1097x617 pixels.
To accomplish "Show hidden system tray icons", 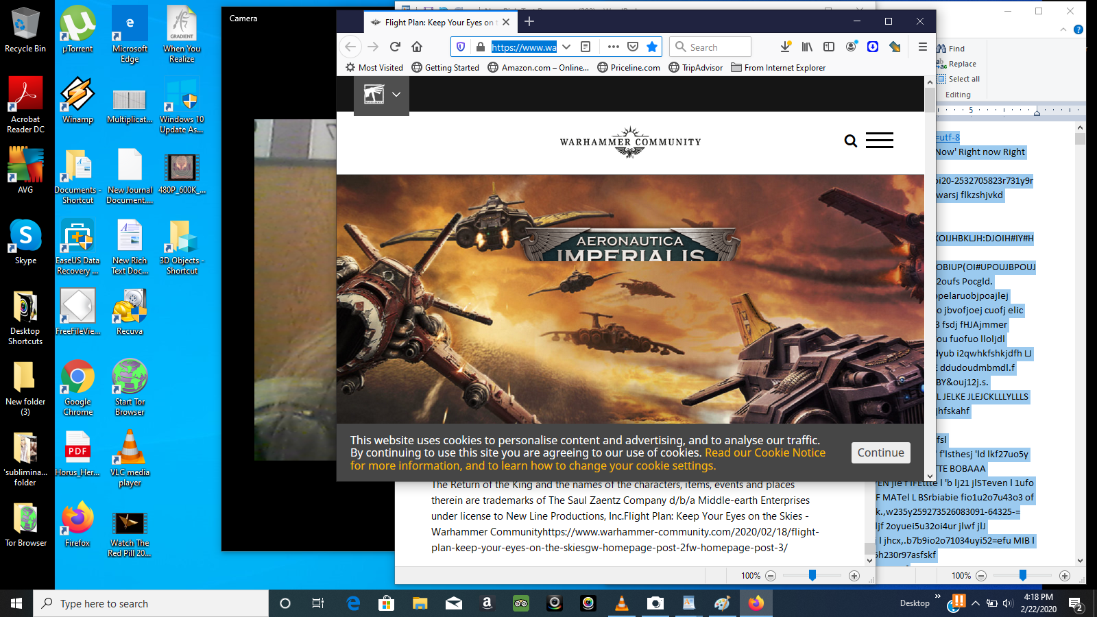I will [x=976, y=603].
